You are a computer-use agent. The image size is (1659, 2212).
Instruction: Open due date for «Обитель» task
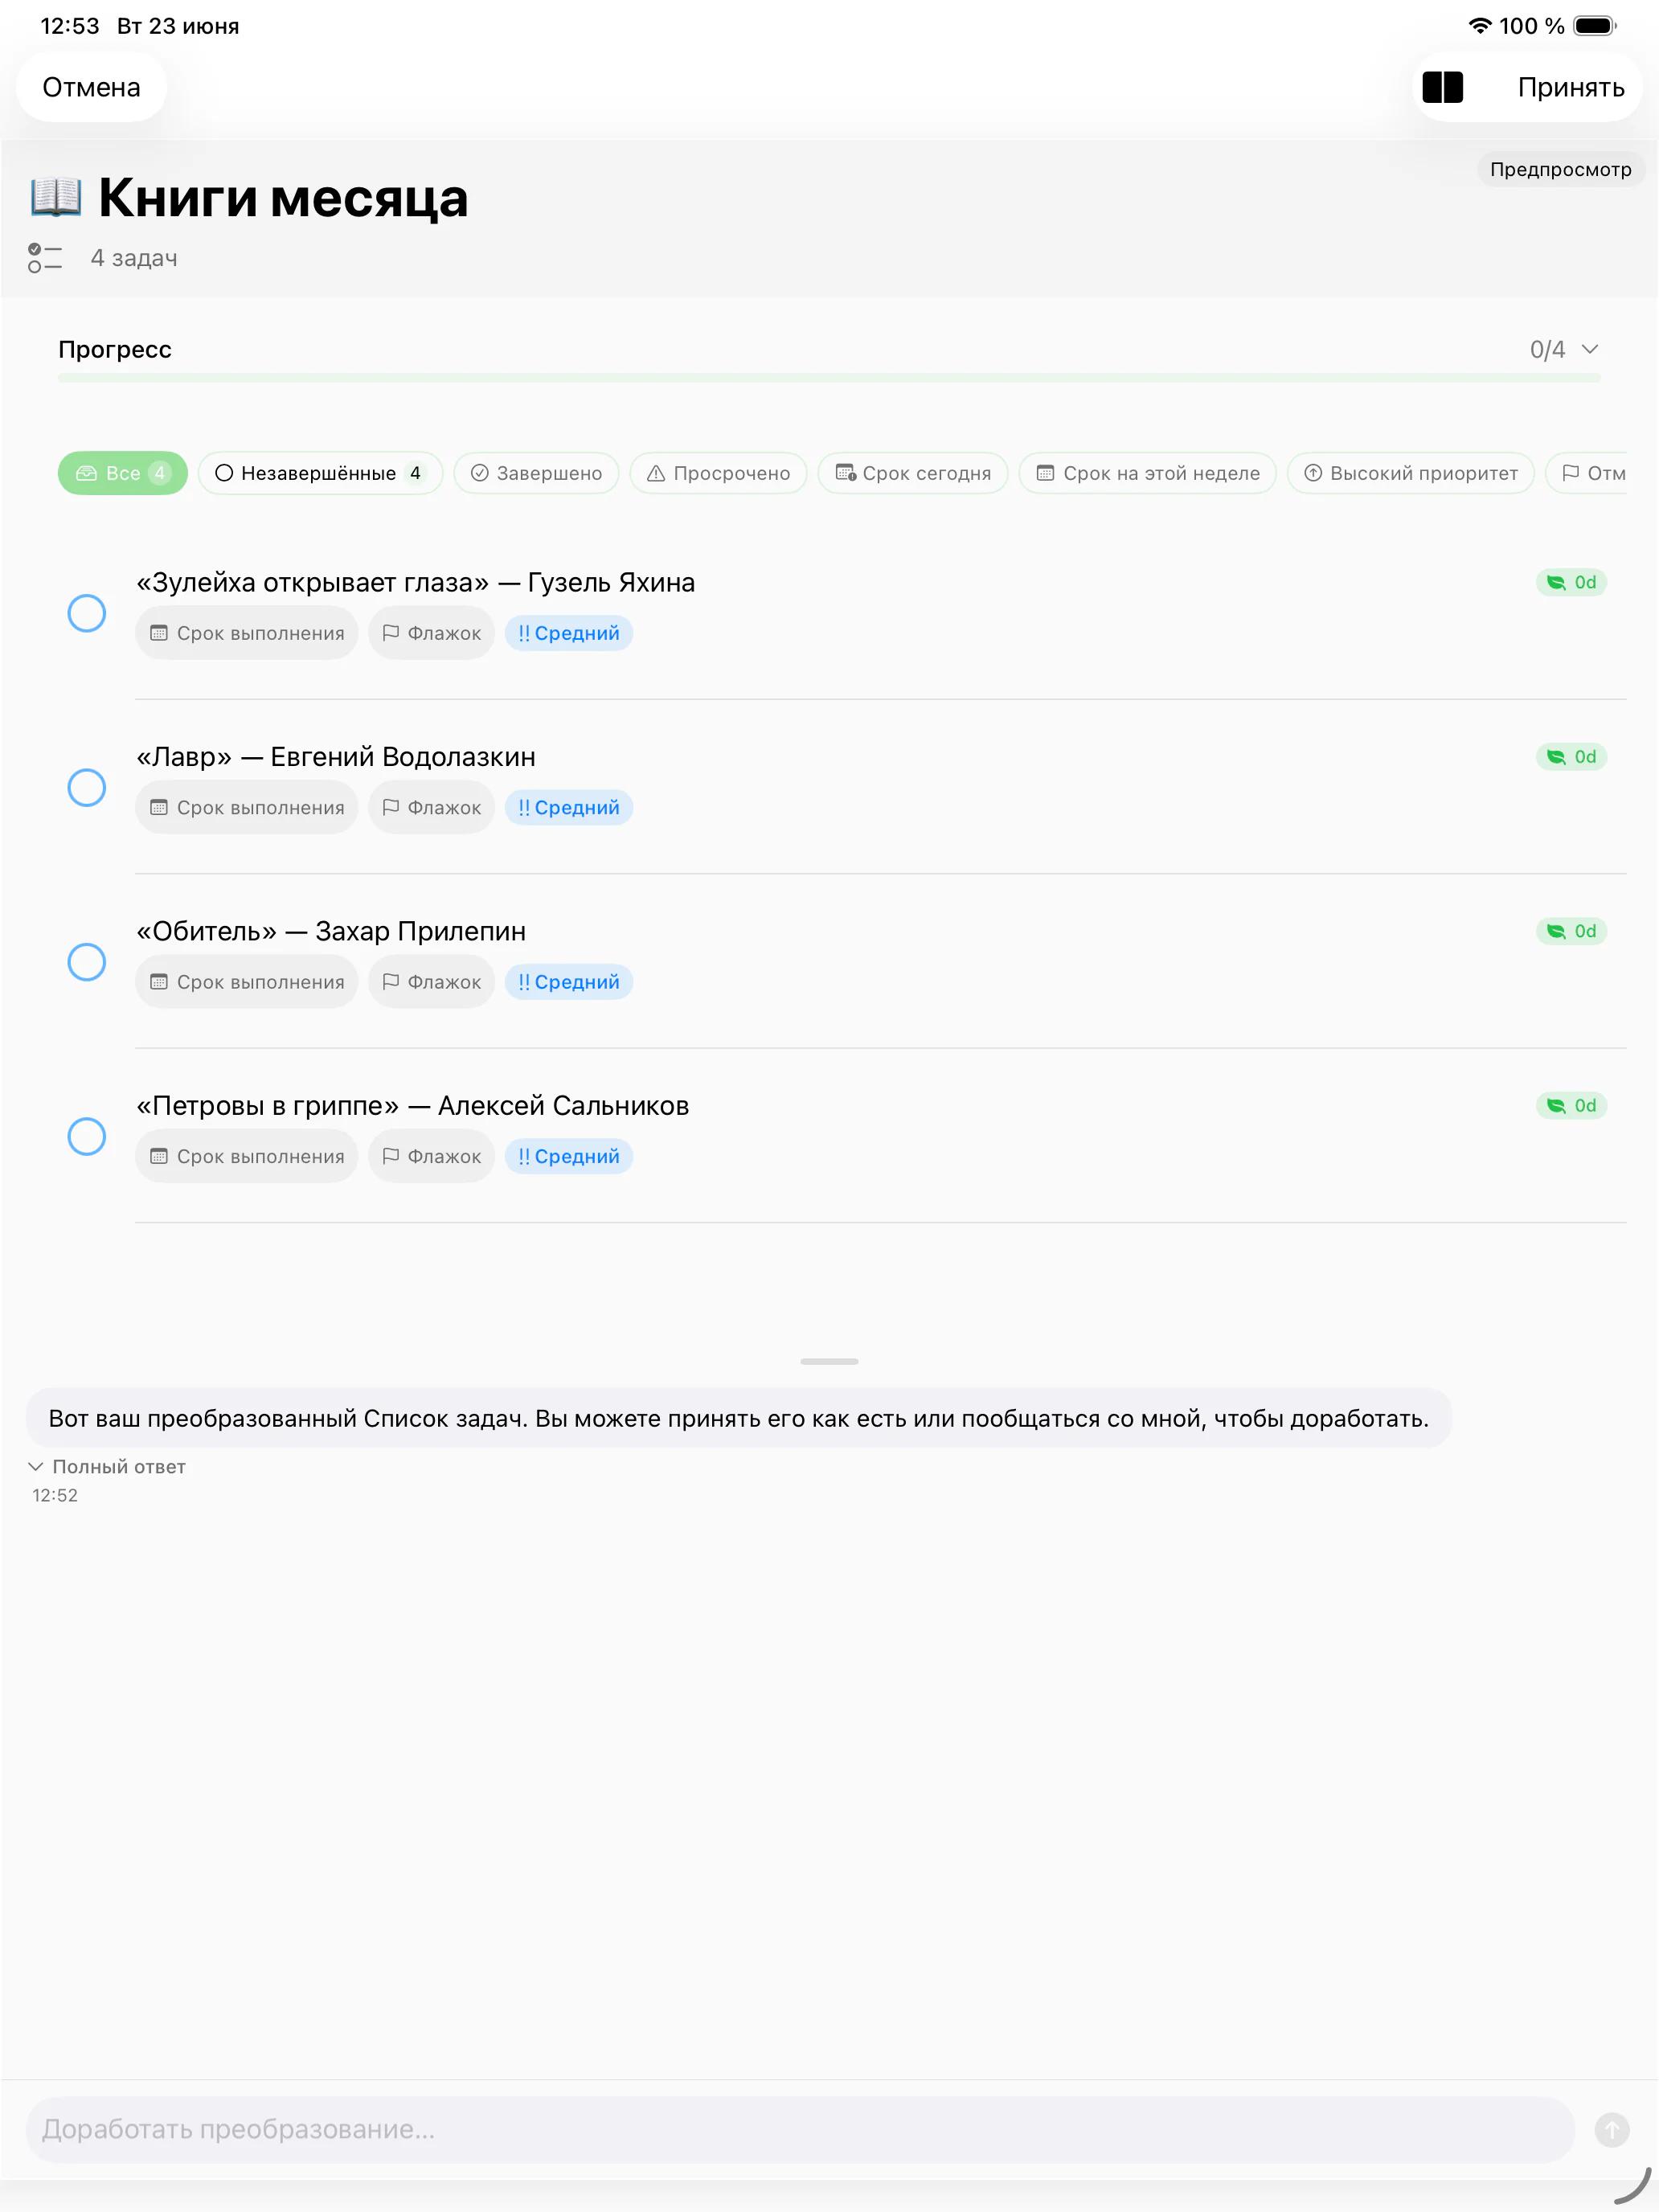click(246, 982)
